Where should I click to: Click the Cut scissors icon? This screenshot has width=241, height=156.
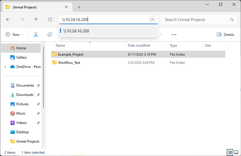click(36, 34)
